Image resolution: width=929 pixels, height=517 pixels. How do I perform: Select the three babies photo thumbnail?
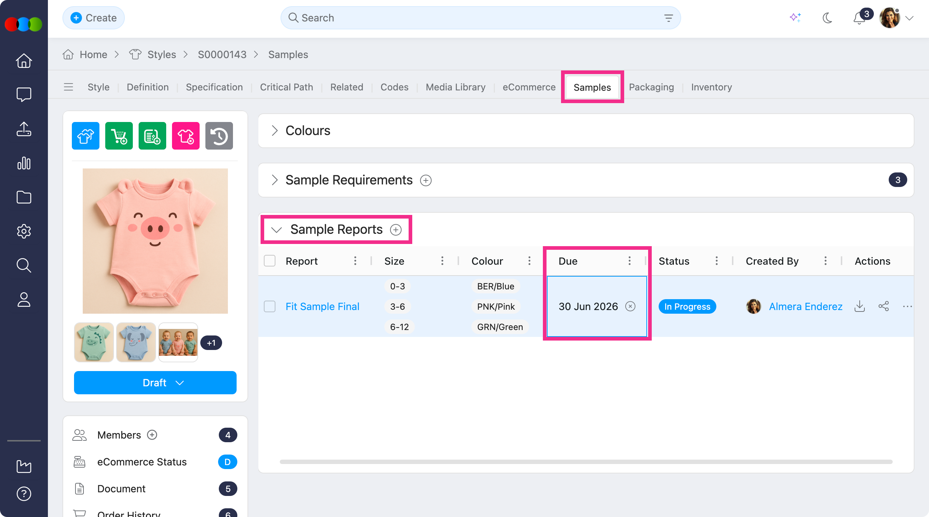click(178, 342)
